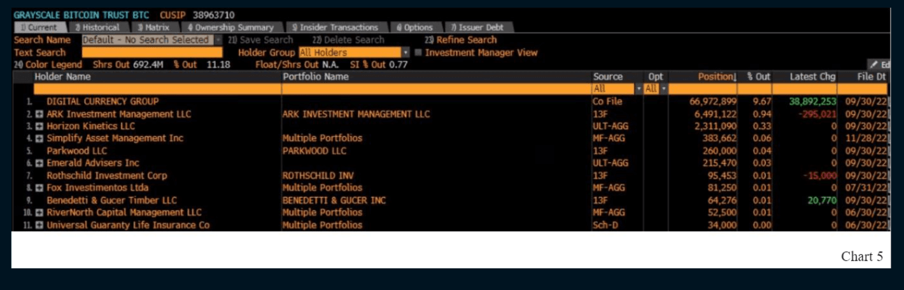The height and width of the screenshot is (290, 904).
Task: Select Rothschild Investment Corp holder name
Action: (x=107, y=176)
